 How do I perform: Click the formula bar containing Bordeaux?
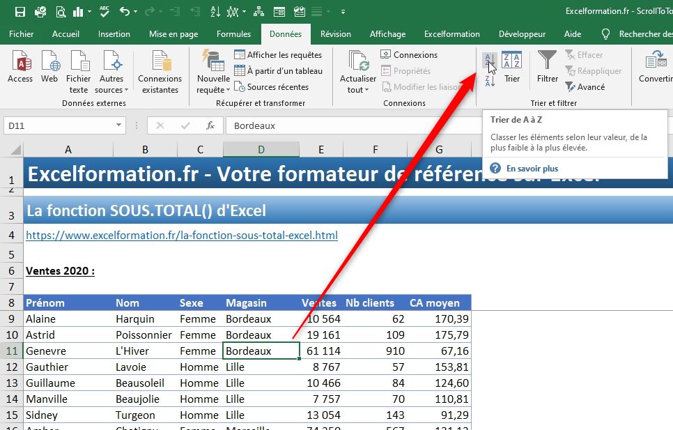[x=354, y=125]
